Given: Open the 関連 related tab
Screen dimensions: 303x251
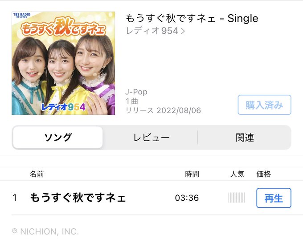Looking at the screenshot, I should coord(245,138).
